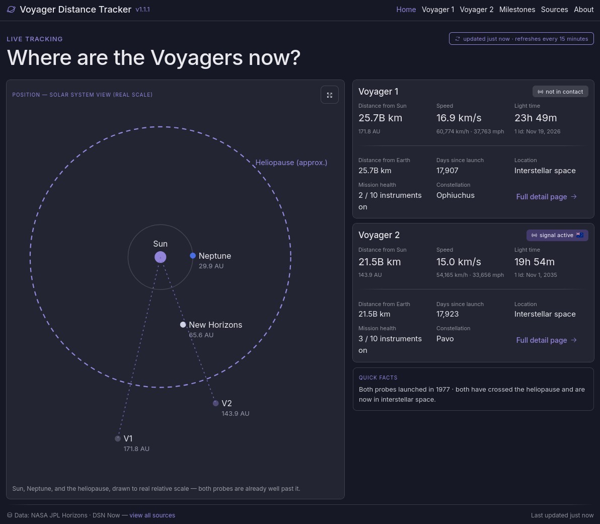Open the About nav item
This screenshot has height=524, width=600.
(583, 10)
